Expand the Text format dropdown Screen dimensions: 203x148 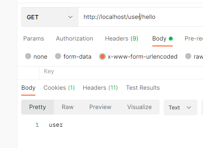pyautogui.click(x=181, y=107)
